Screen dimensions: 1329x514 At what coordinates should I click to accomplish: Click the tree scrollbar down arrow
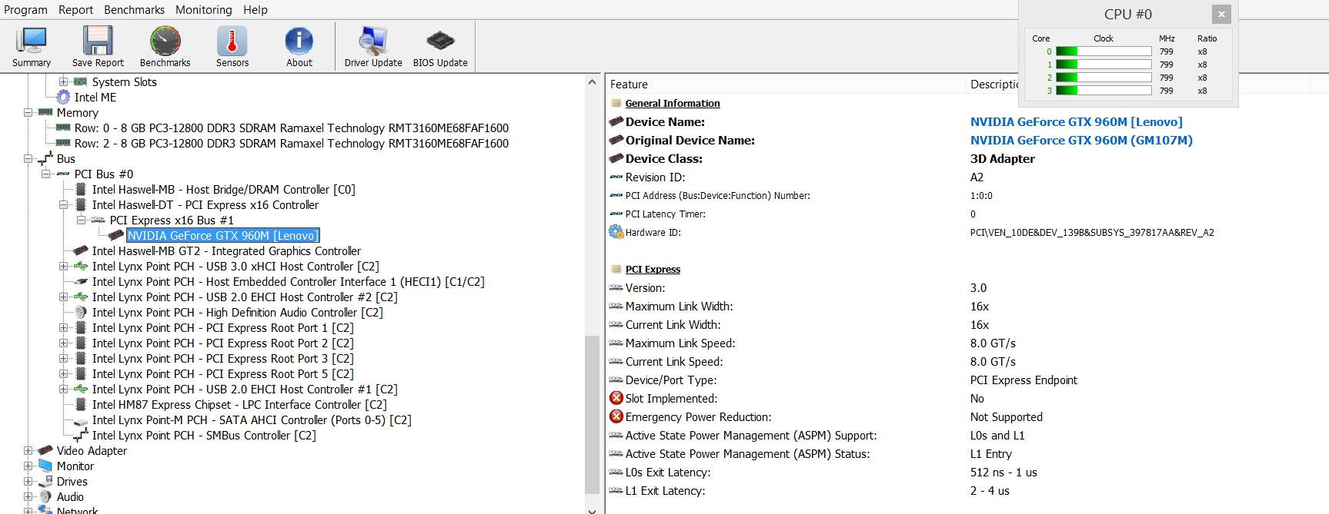[x=592, y=509]
